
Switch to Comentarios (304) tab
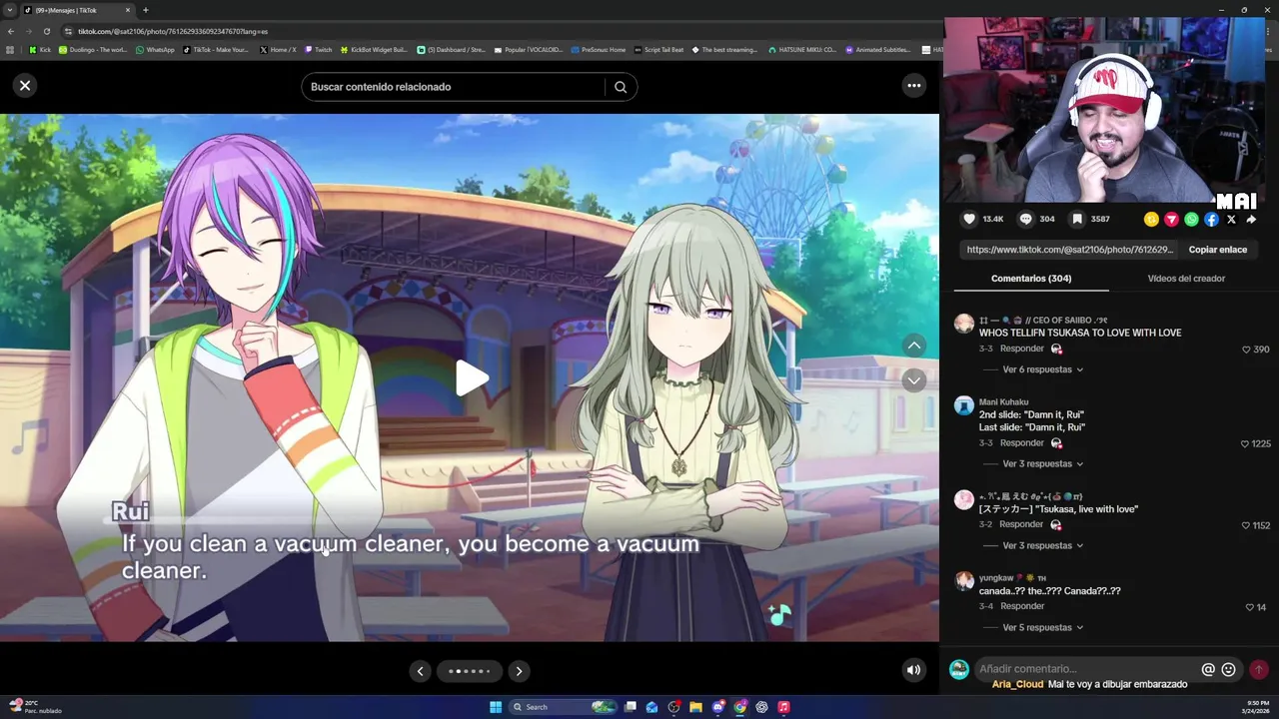pos(1031,279)
